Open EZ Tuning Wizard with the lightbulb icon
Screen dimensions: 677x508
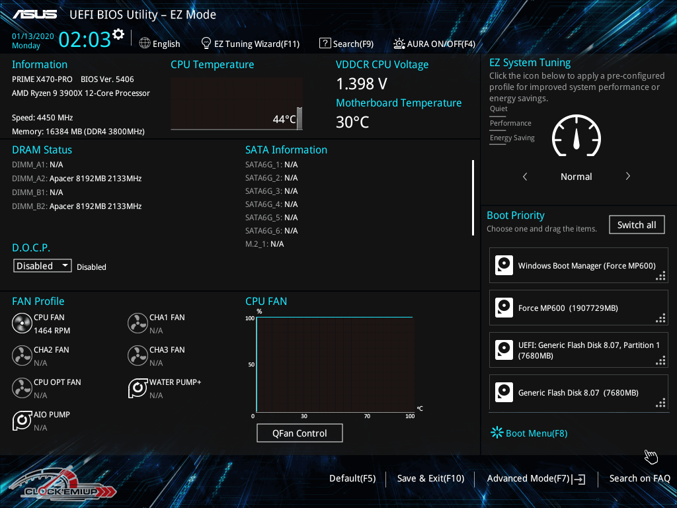tap(206, 43)
